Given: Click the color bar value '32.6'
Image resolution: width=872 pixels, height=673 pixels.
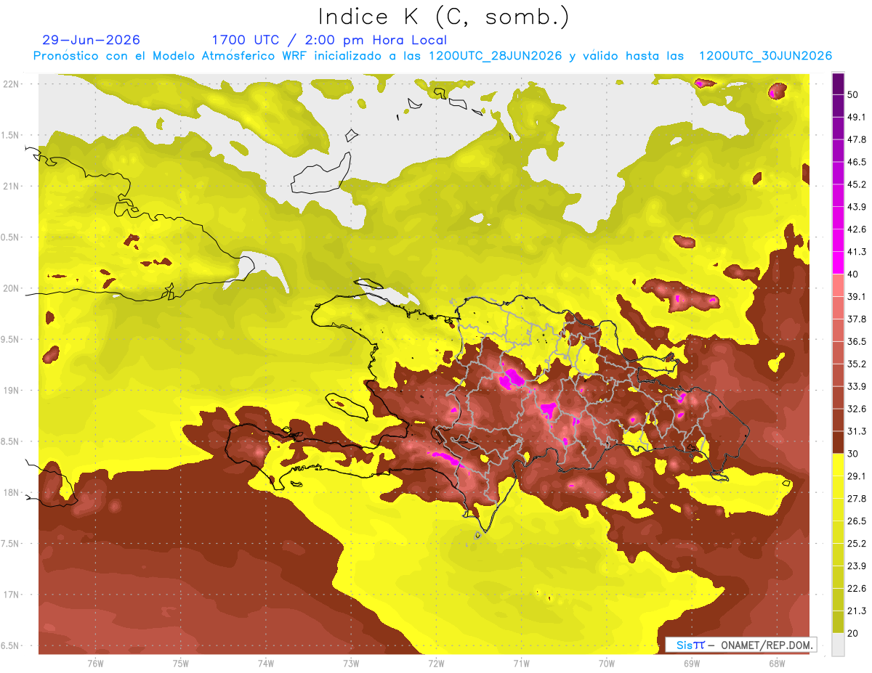Looking at the screenshot, I should [x=857, y=409].
